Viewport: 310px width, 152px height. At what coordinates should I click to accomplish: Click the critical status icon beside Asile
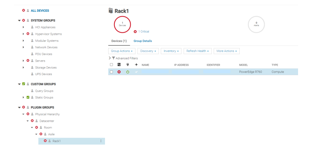coord(41,134)
